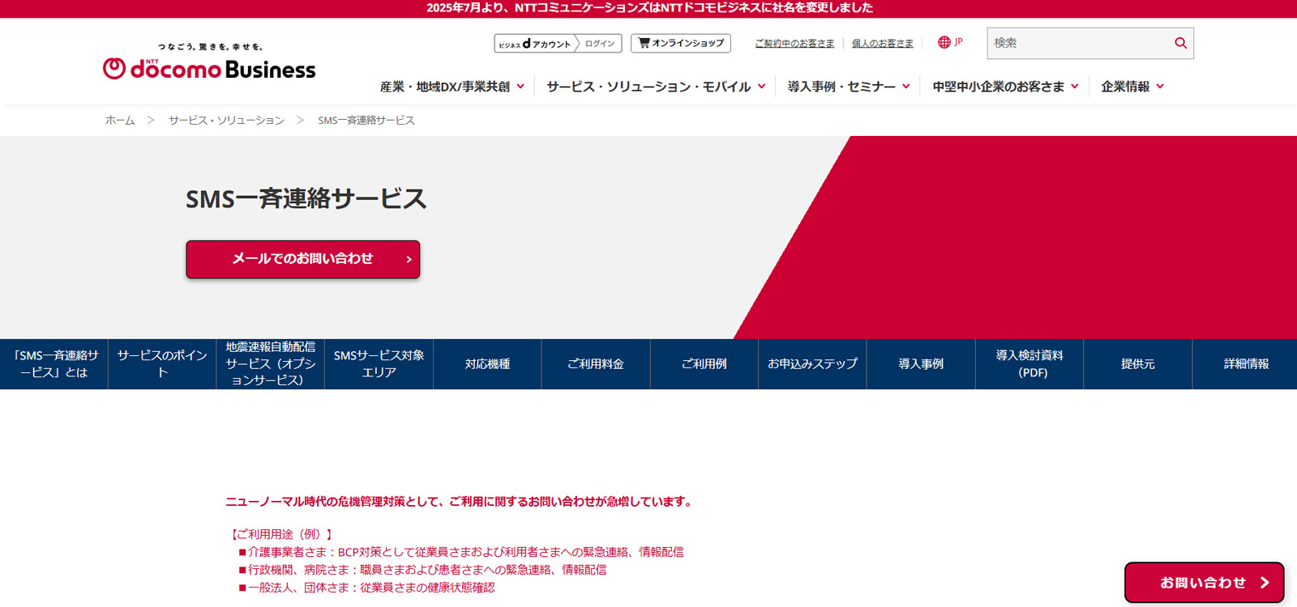Go to サービス・ソリューション breadcrumb
Screen dimensions: 1297x607
pyautogui.click(x=226, y=120)
